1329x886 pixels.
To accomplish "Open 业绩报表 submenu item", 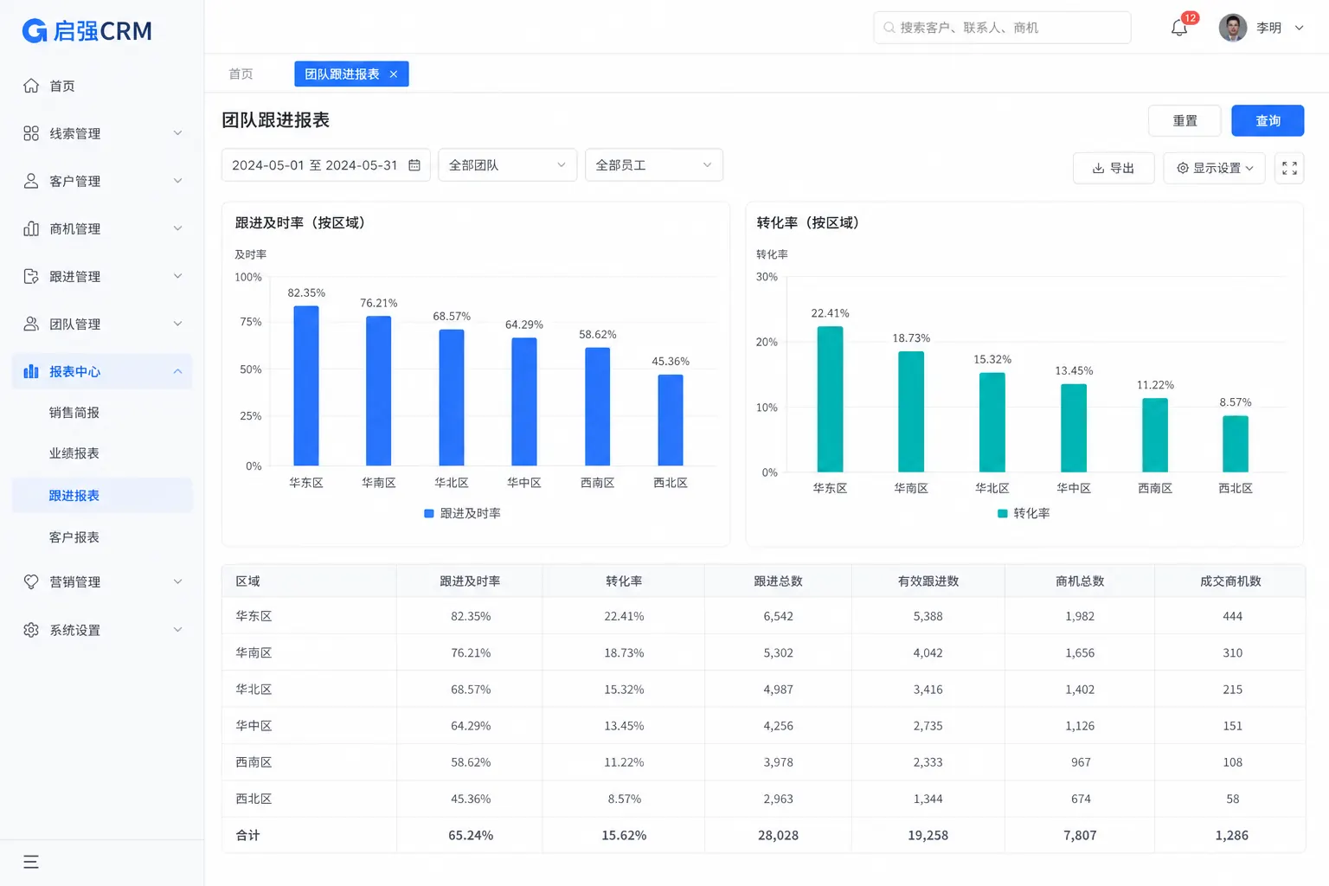I will tap(74, 453).
